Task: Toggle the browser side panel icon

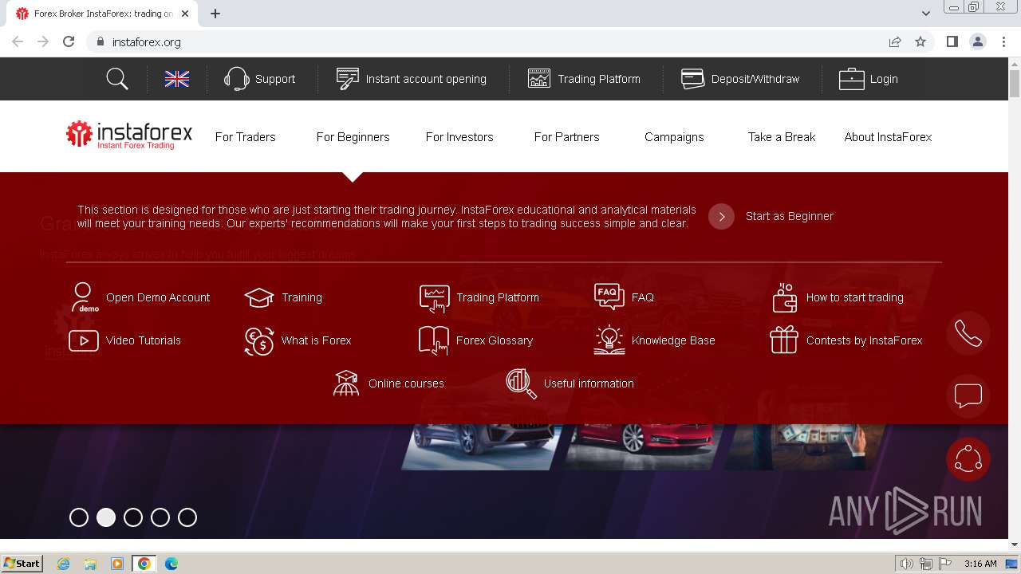Action: tap(952, 41)
